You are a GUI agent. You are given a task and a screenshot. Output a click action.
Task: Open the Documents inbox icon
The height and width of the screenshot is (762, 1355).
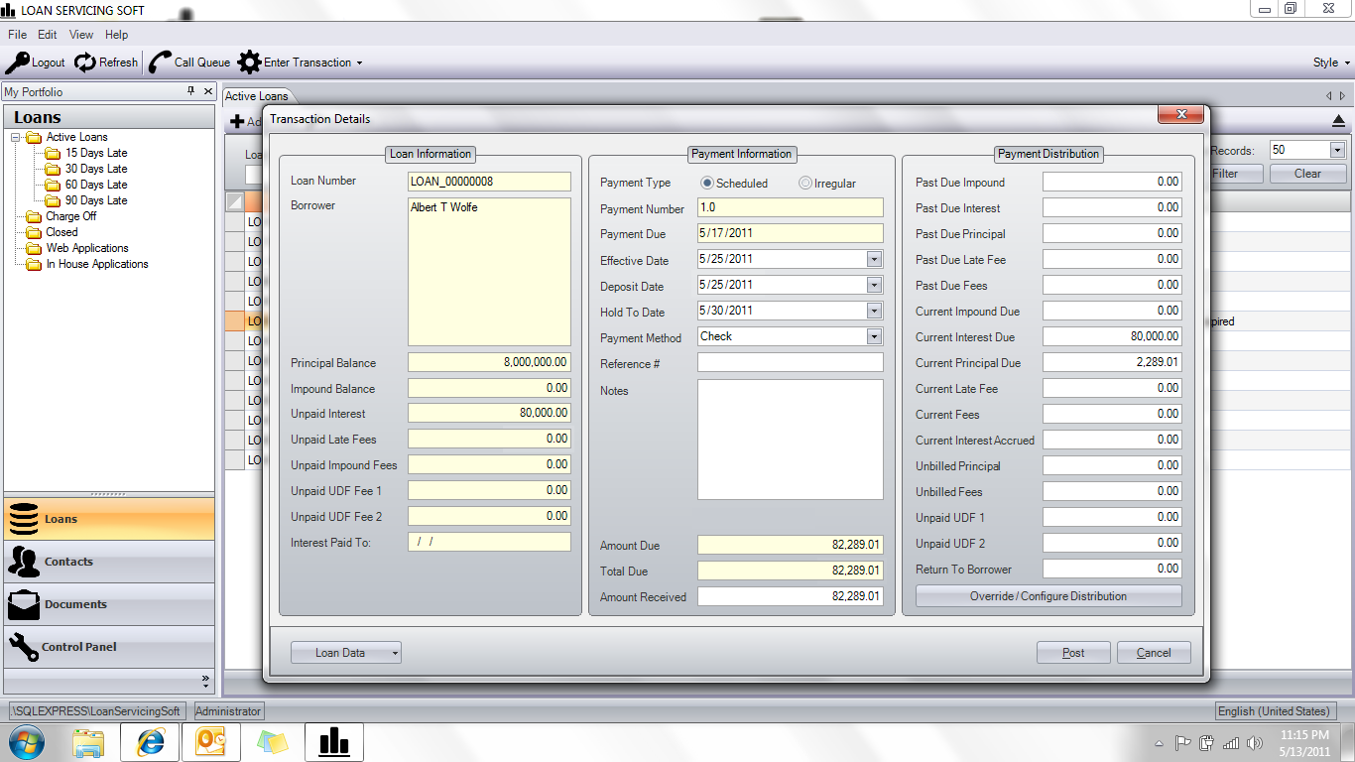point(24,604)
